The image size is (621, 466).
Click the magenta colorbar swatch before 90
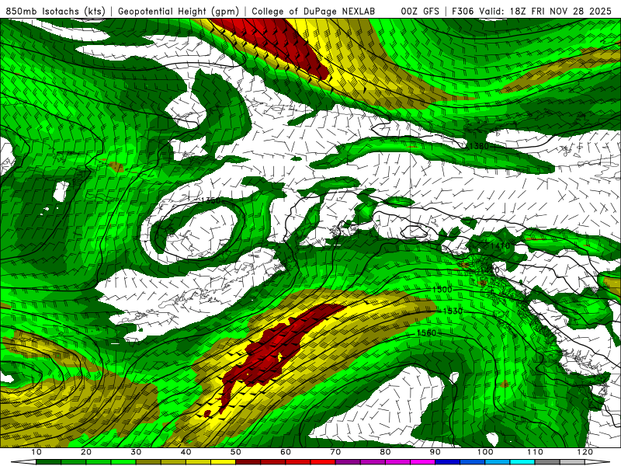[422, 462]
